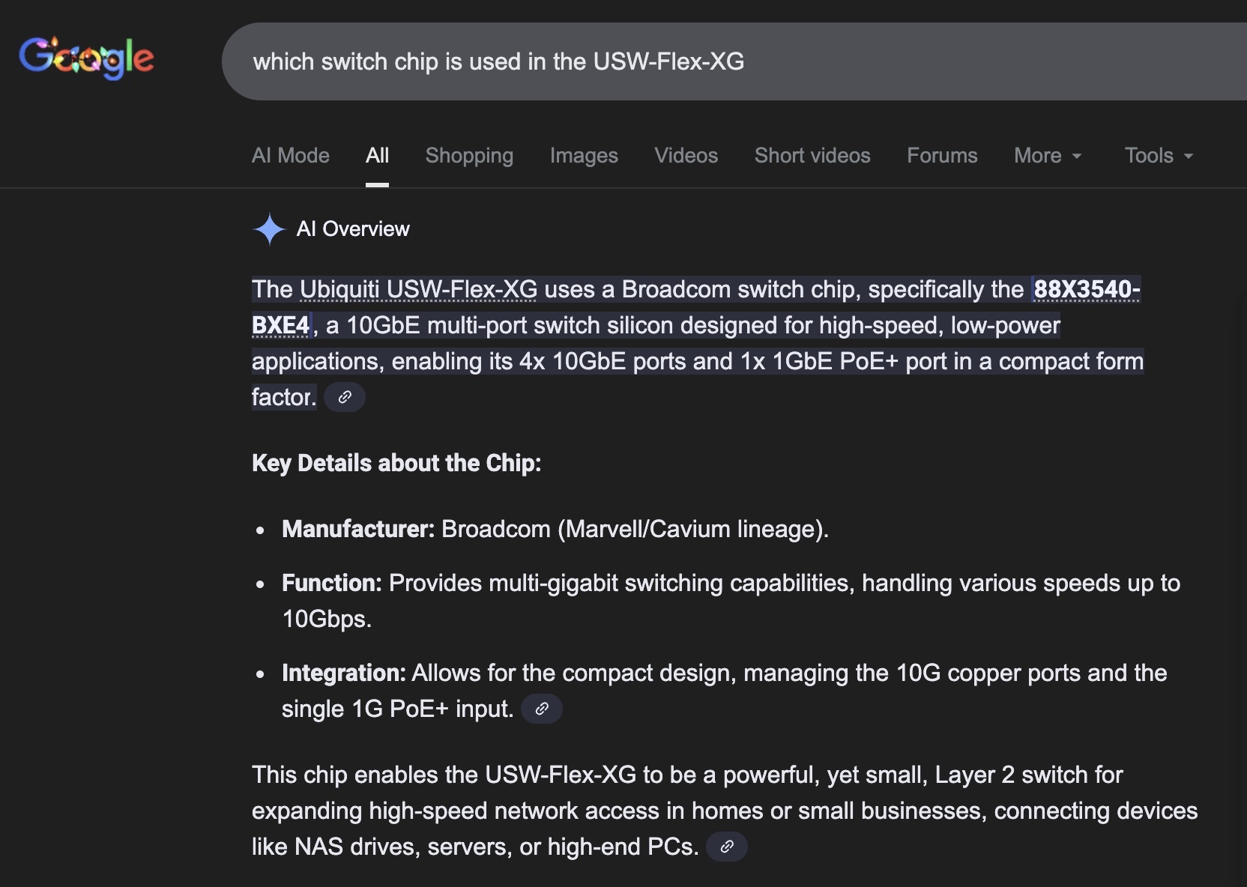Switch to AI Mode tab

291,156
